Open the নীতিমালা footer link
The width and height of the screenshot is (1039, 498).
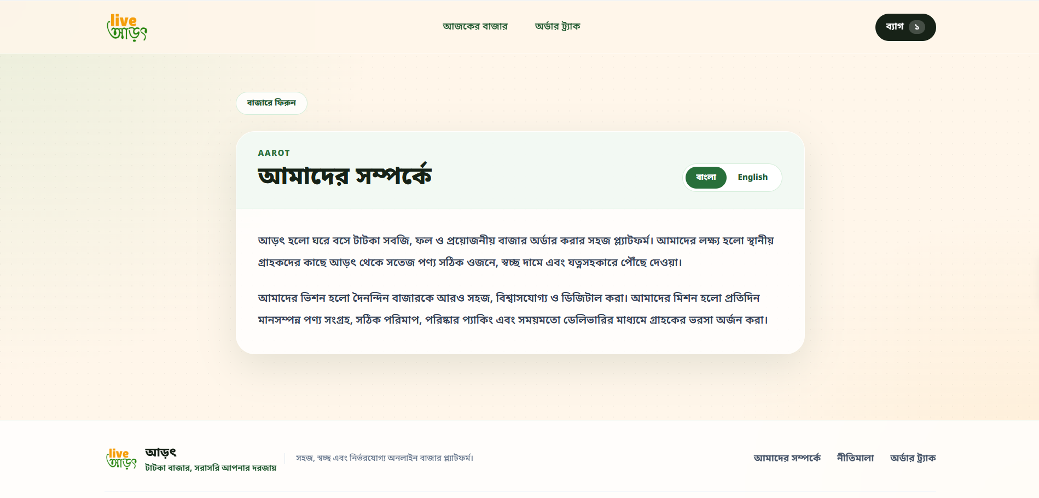coord(855,458)
